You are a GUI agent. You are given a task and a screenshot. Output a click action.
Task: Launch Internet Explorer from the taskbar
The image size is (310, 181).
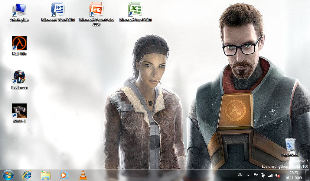[27, 175]
